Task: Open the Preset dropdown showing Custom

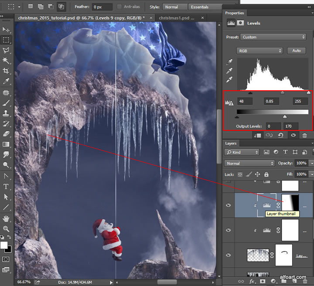Action: click(273, 37)
